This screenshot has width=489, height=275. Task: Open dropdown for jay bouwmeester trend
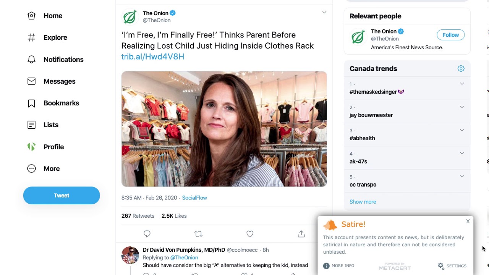coord(462,107)
